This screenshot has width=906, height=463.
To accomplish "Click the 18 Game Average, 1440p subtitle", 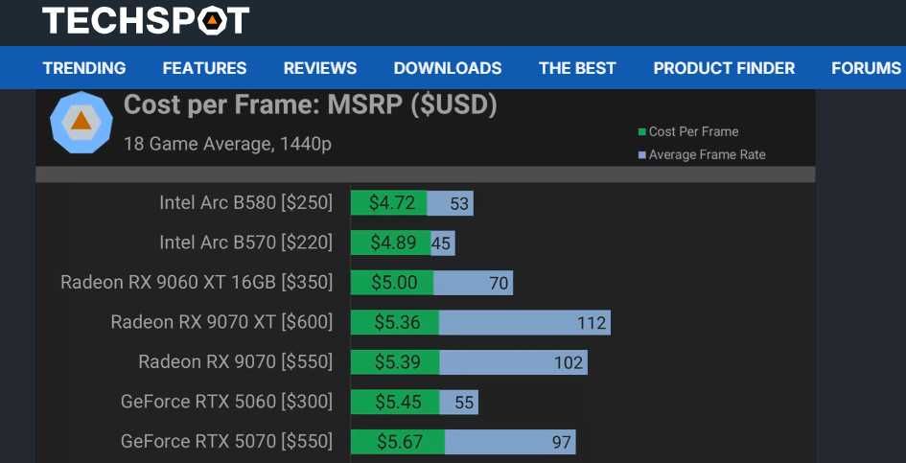I will click(227, 144).
